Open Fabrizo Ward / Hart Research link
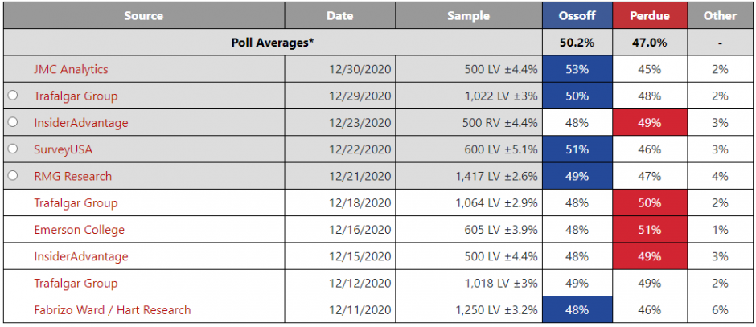The height and width of the screenshot is (327, 756). (x=112, y=310)
